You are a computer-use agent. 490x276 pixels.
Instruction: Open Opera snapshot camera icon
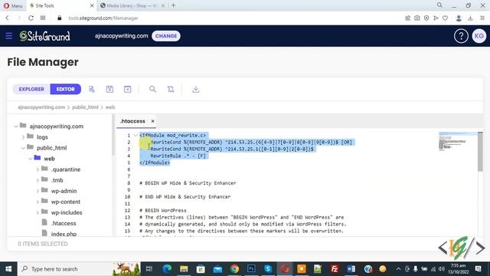click(416, 18)
